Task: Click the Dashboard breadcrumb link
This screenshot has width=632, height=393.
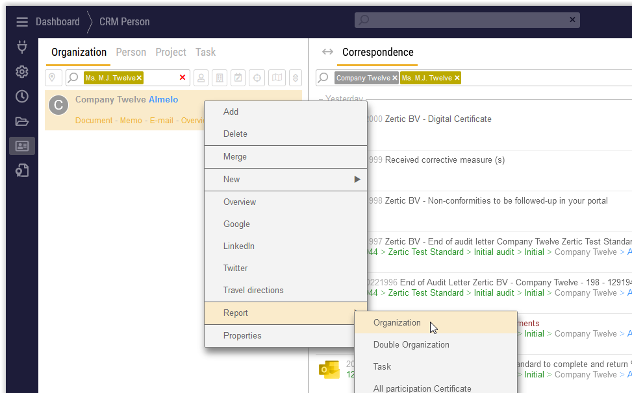Action: point(57,22)
